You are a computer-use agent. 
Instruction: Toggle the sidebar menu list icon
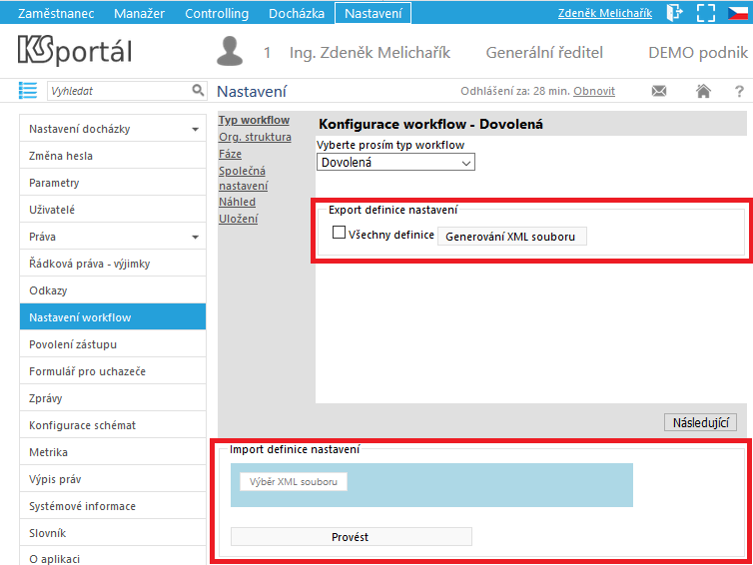28,90
